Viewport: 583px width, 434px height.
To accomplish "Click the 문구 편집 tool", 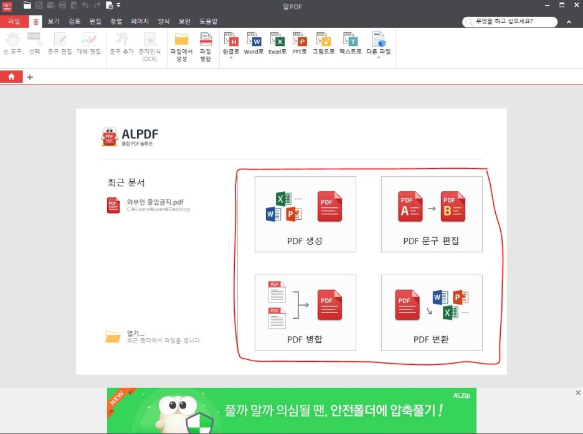I will [60, 44].
